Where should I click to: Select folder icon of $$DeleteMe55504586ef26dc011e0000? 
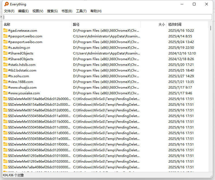point(5,139)
